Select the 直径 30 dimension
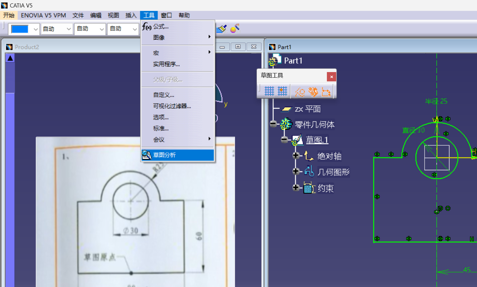Image resolution: width=477 pixels, height=287 pixels. point(413,130)
